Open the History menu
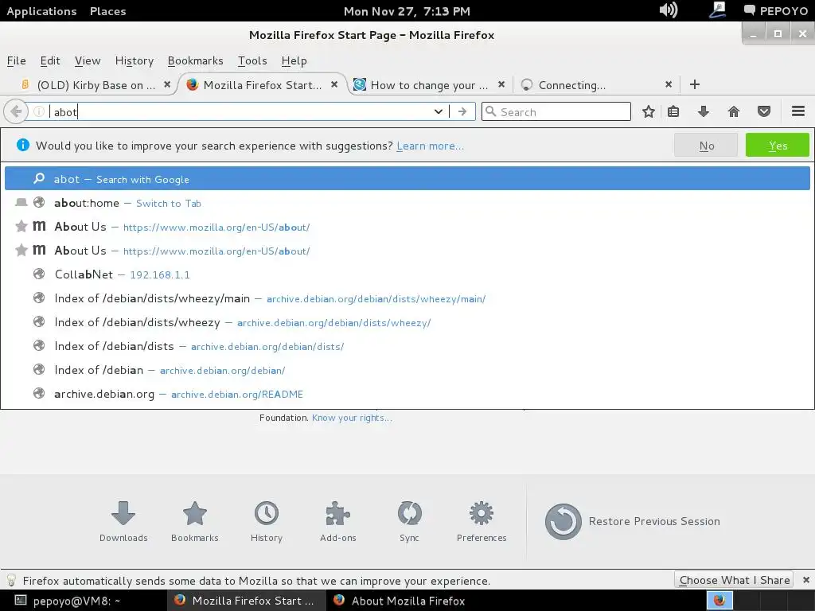Screen dimensions: 815x611 click(x=134, y=60)
